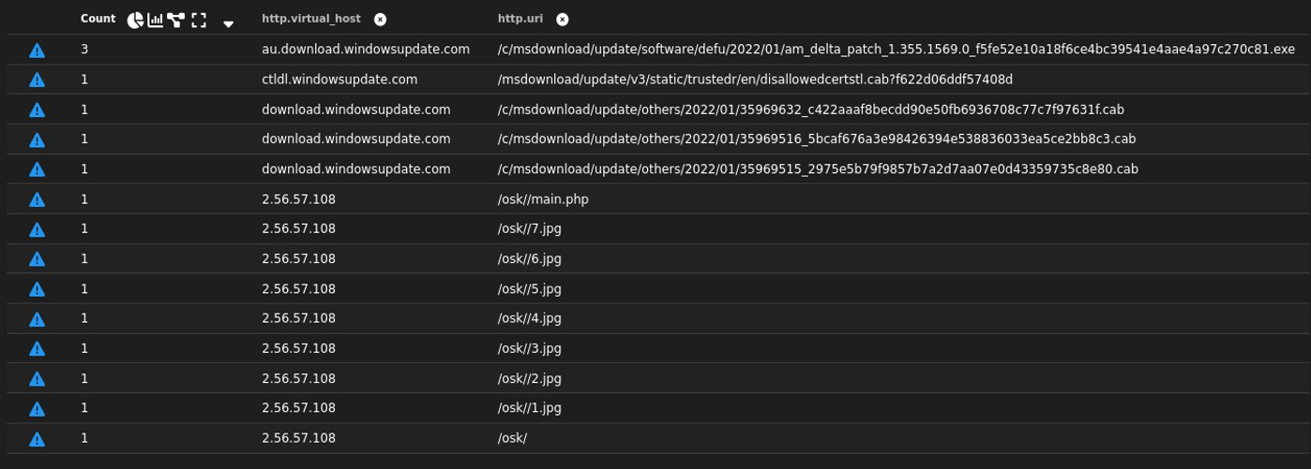The width and height of the screenshot is (1311, 469).
Task: Open dropdown arrow next to Count
Action: [228, 23]
